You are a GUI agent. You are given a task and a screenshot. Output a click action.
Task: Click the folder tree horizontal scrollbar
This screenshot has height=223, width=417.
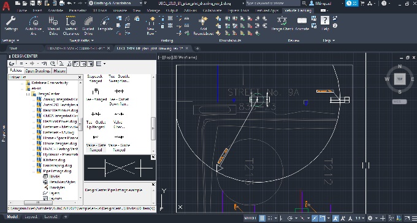point(43,203)
